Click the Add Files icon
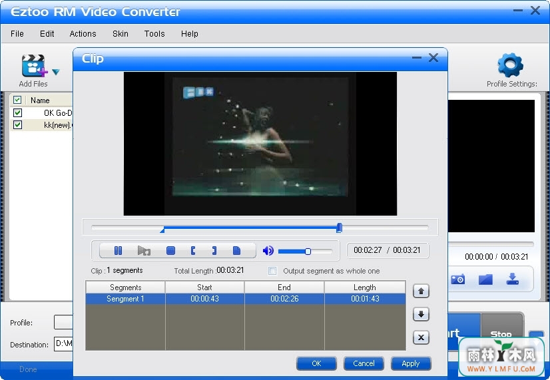 [34, 66]
